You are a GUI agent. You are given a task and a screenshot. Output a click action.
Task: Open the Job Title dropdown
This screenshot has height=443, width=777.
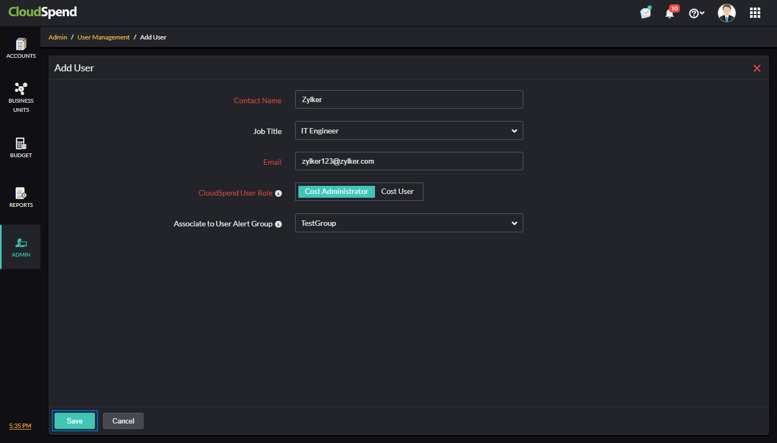pyautogui.click(x=409, y=131)
